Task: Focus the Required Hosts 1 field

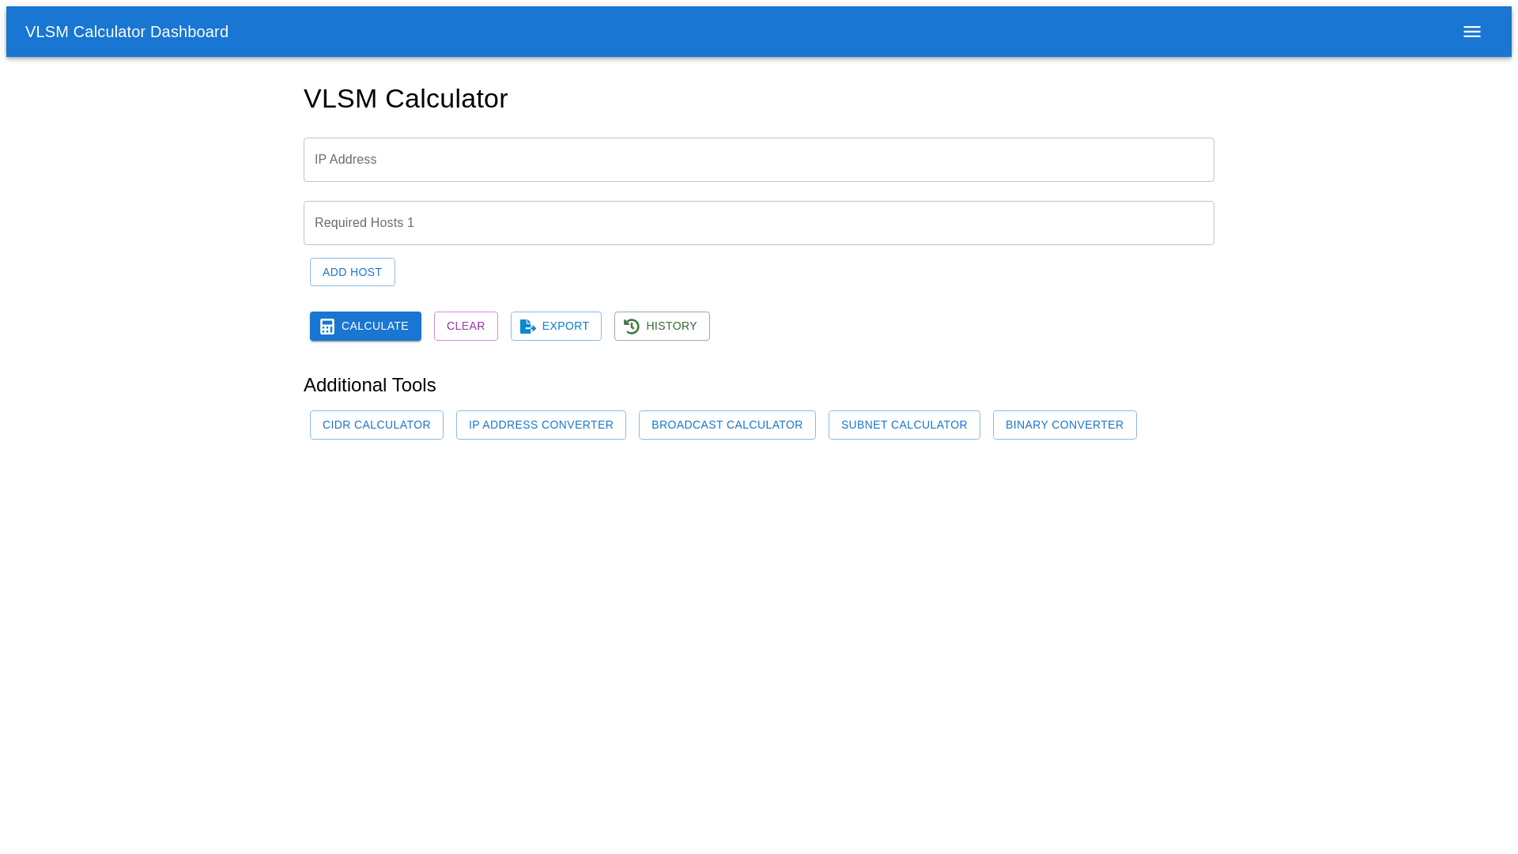Action: click(758, 223)
